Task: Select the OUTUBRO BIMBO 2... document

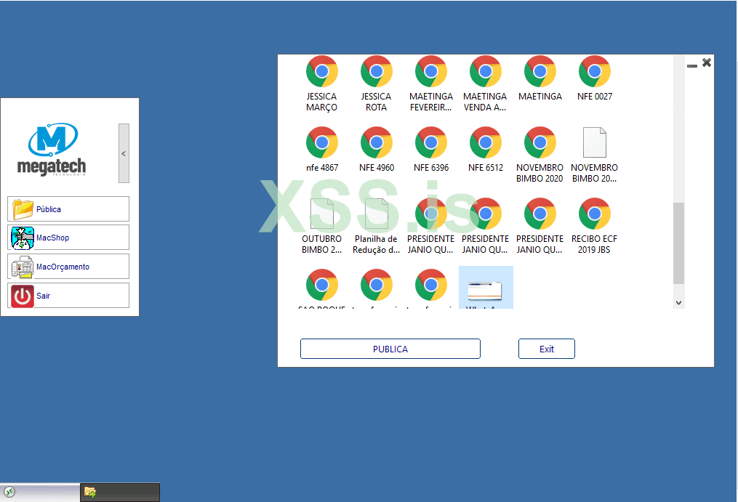Action: pyautogui.click(x=322, y=214)
